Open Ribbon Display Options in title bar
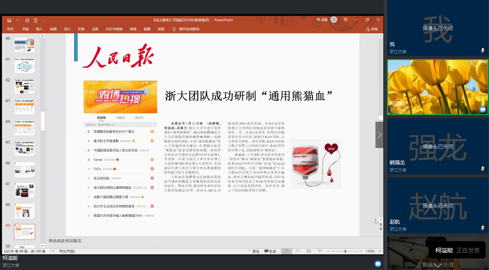The image size is (489, 270). [345, 20]
